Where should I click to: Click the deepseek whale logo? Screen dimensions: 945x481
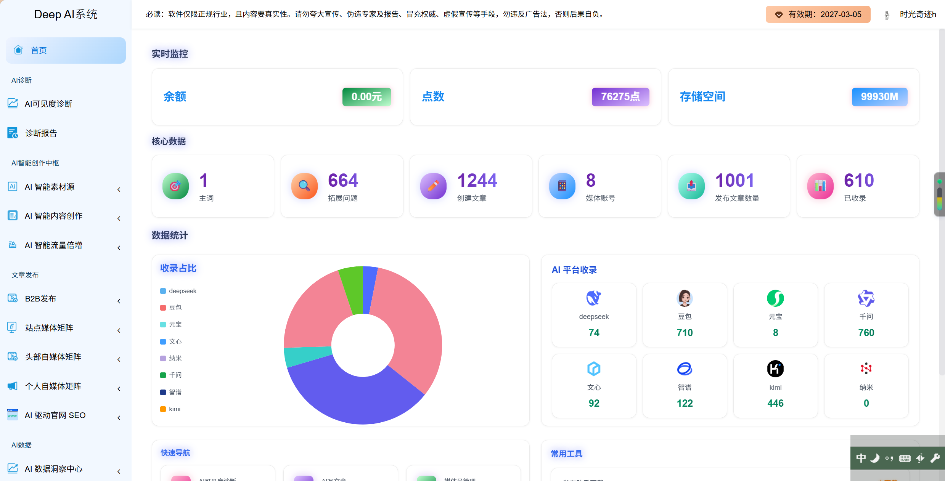tap(594, 298)
